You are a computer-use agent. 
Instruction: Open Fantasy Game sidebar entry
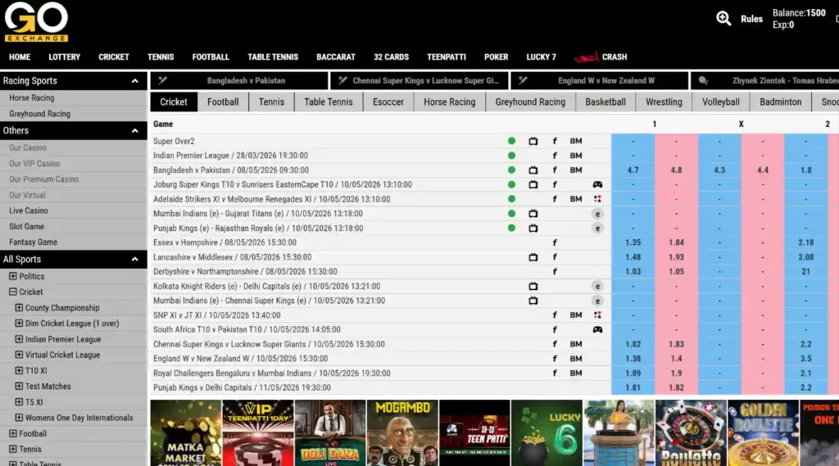pyautogui.click(x=33, y=242)
